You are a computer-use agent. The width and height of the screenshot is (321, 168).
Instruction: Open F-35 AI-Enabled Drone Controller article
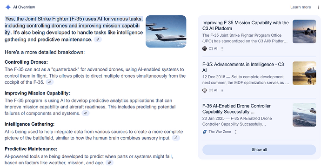coord(236,109)
